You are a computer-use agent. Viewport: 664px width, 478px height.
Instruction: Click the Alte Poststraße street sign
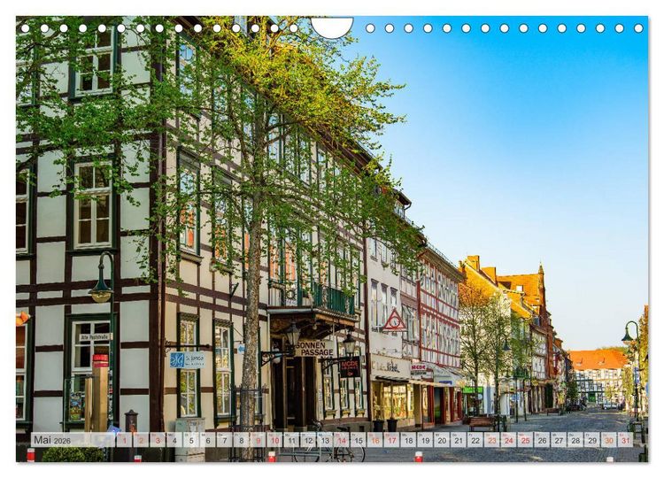[96, 337]
